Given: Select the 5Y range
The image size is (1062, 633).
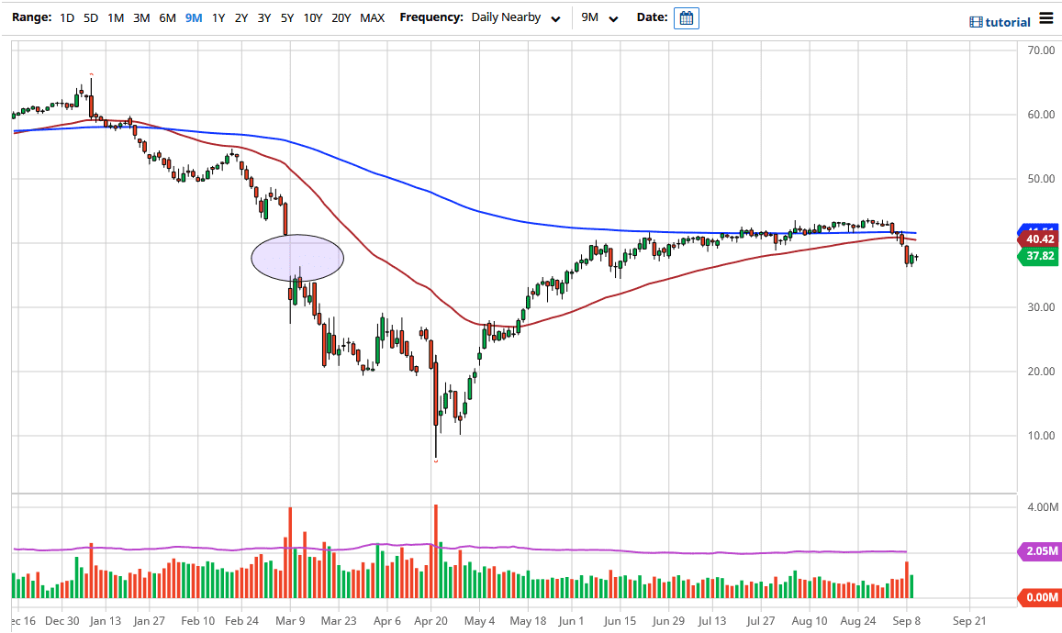Looking at the screenshot, I should (289, 17).
